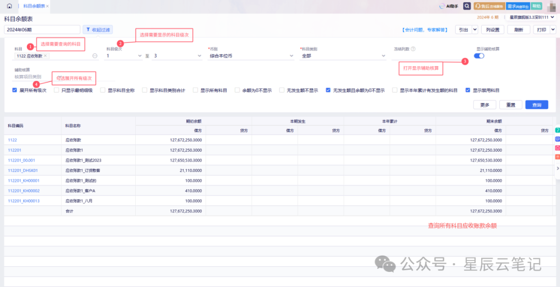The width and height of the screenshot is (560, 287).
Task: Click the 科目编码 column header
Action: pyautogui.click(x=33, y=126)
